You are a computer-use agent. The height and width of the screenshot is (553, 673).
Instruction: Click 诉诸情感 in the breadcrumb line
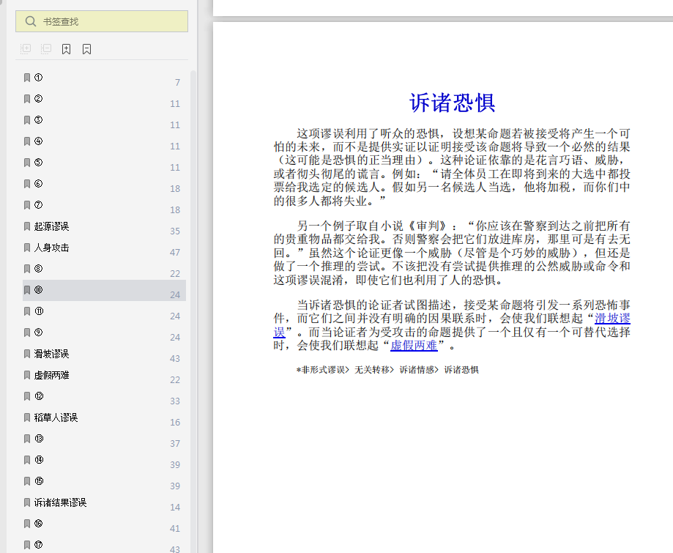417,370
